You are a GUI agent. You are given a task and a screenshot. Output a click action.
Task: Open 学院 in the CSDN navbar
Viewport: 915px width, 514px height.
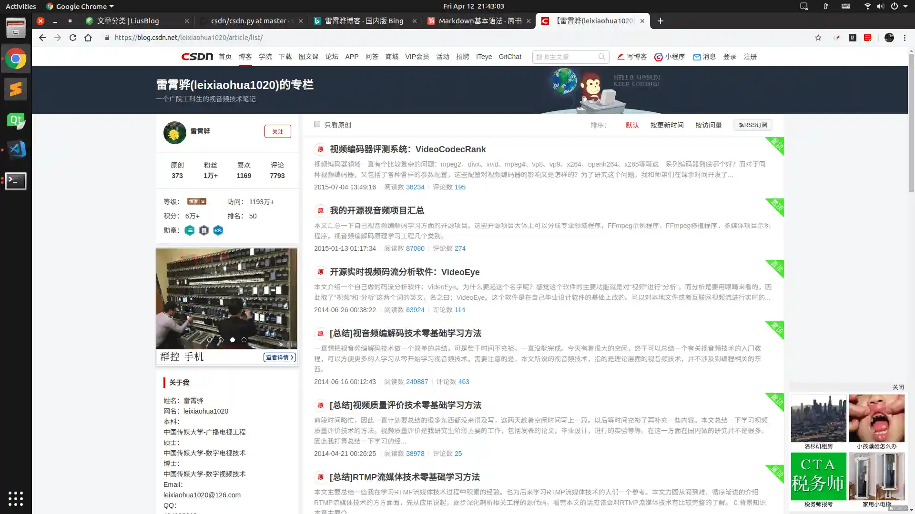coord(265,57)
